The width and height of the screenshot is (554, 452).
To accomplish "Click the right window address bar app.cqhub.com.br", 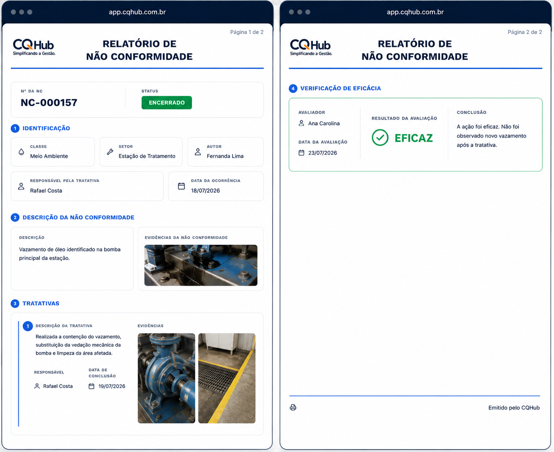I will [x=415, y=12].
